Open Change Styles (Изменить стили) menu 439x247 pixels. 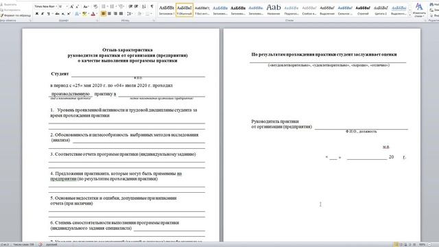[x=419, y=10]
